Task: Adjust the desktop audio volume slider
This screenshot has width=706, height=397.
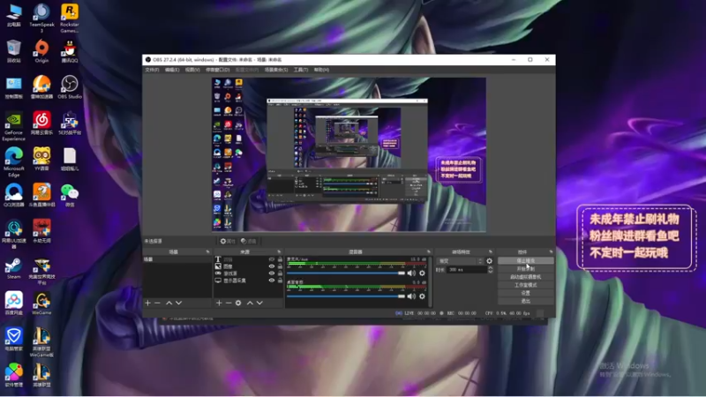Action: 346,296
